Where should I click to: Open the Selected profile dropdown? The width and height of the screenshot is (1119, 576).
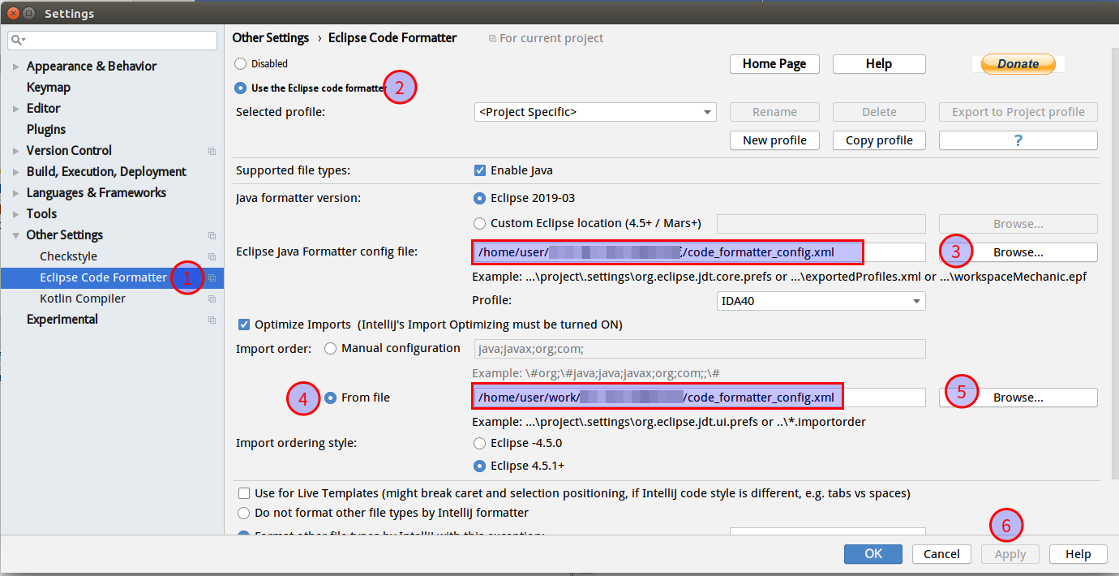pyautogui.click(x=595, y=112)
